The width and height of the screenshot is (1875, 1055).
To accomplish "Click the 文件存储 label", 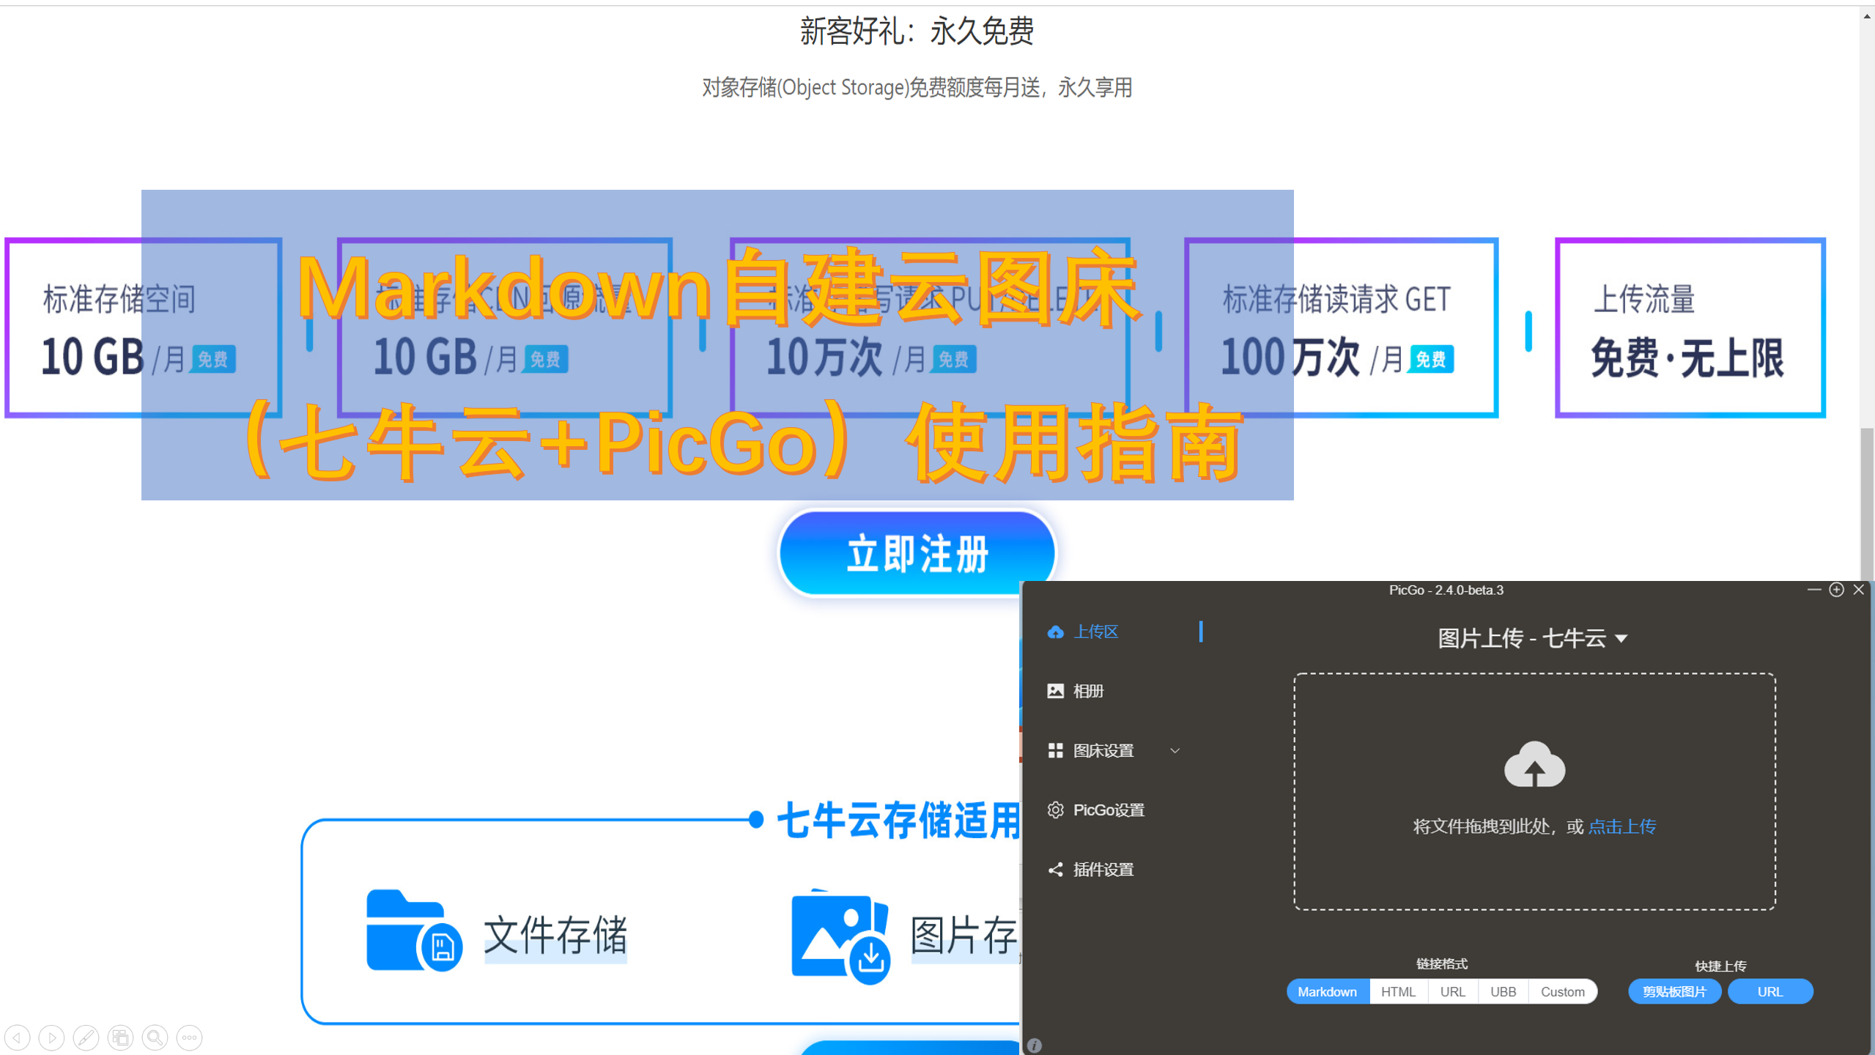I will tap(555, 935).
